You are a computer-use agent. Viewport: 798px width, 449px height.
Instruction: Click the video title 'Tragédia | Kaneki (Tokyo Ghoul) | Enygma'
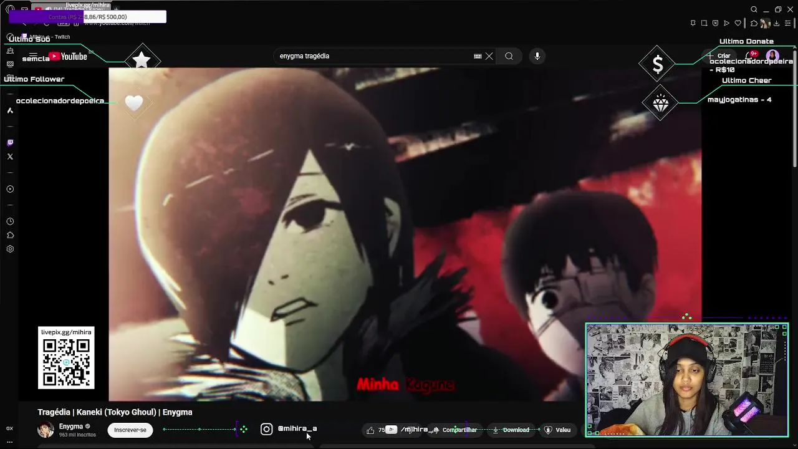115,412
